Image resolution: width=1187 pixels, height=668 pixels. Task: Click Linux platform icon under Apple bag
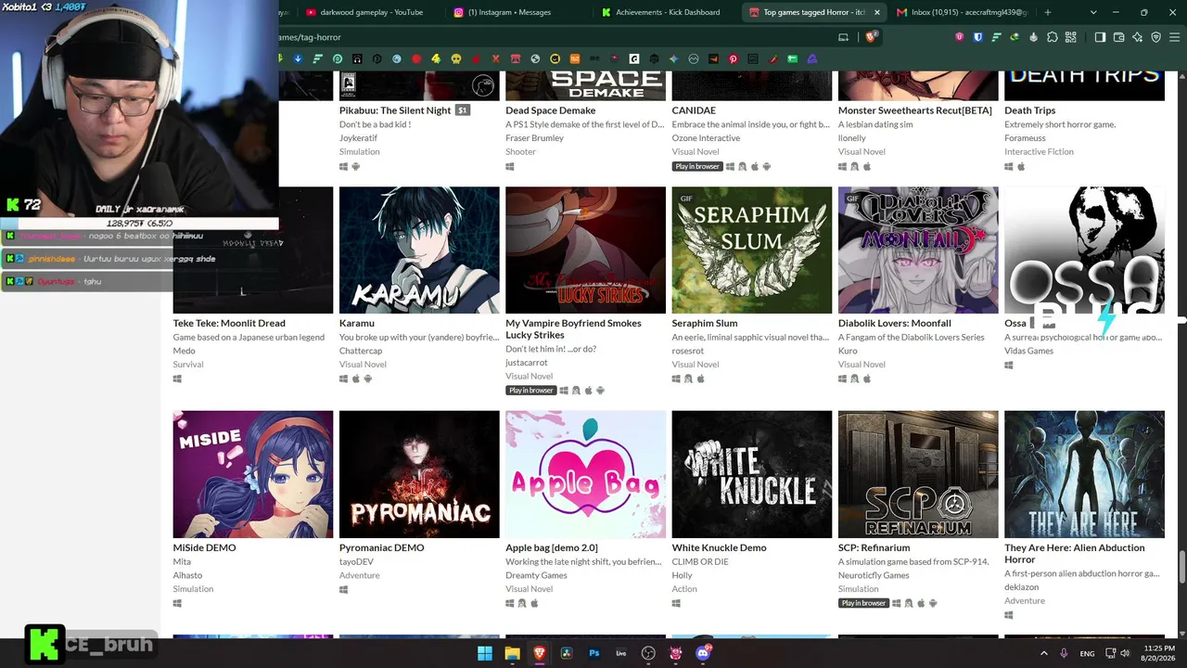pyautogui.click(x=522, y=603)
